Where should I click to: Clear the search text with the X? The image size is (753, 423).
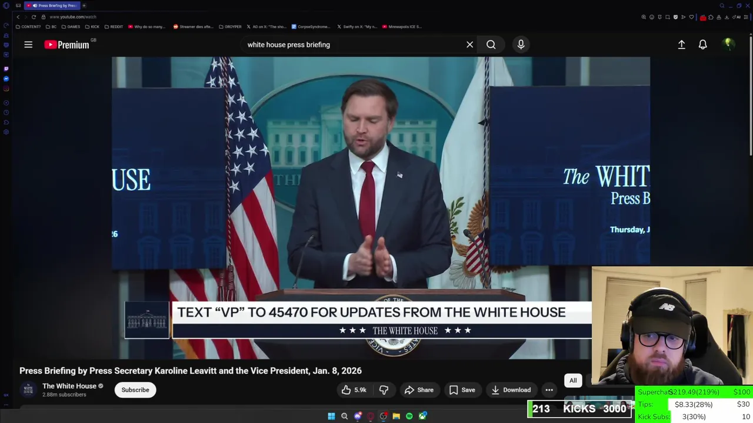(x=469, y=45)
